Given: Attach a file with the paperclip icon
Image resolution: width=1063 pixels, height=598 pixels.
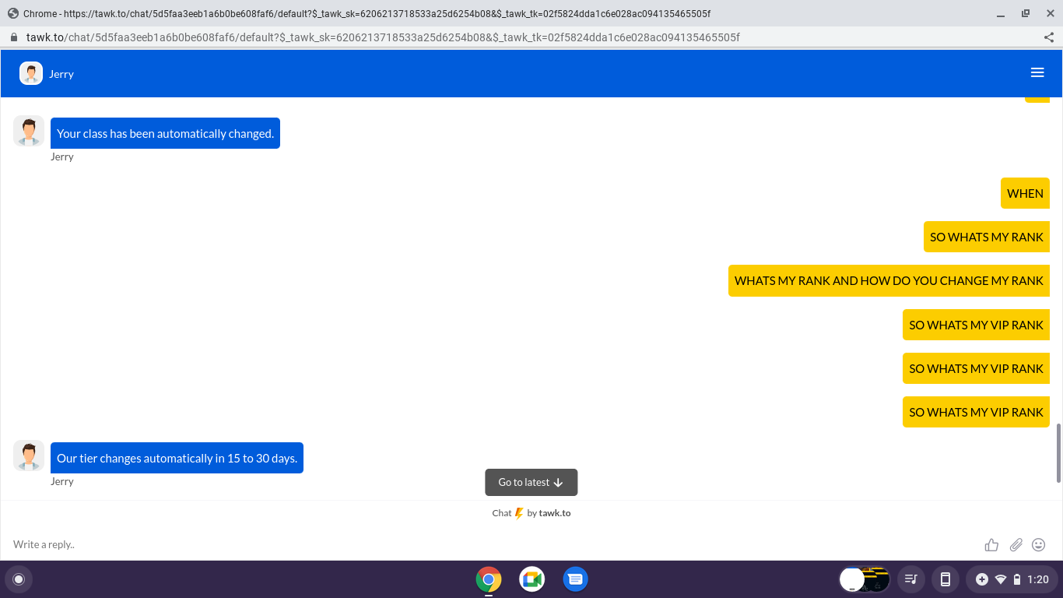Looking at the screenshot, I should point(1016,545).
